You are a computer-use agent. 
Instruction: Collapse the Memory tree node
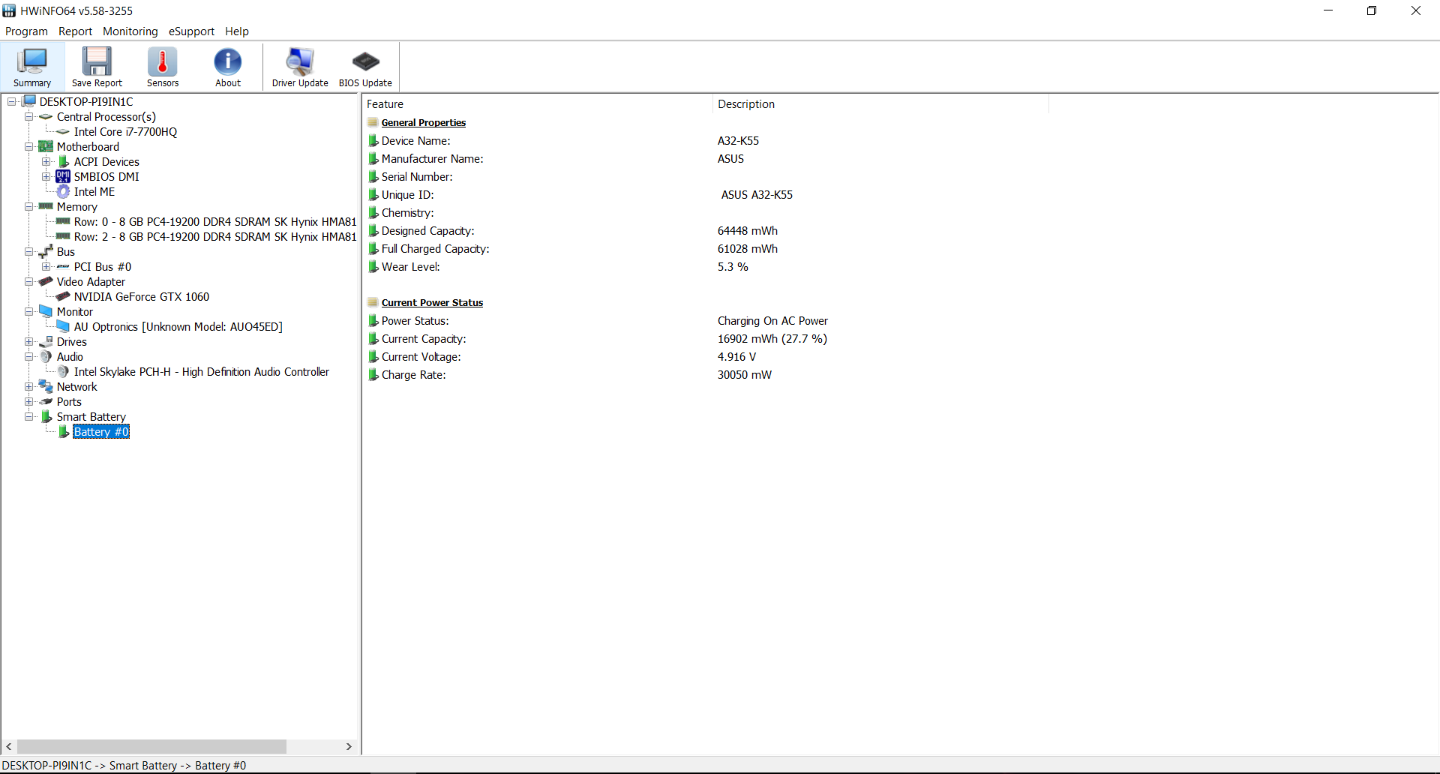coord(29,207)
